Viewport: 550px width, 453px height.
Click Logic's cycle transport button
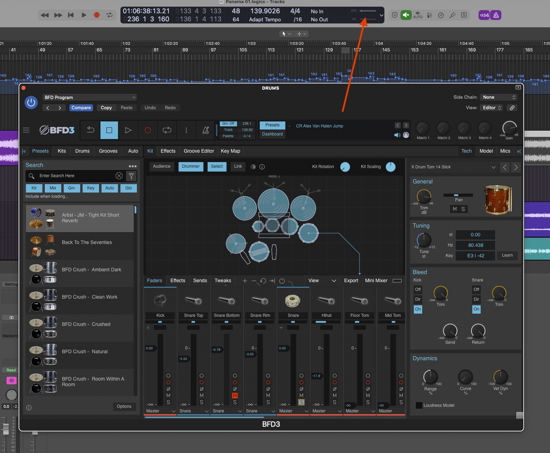[110, 15]
